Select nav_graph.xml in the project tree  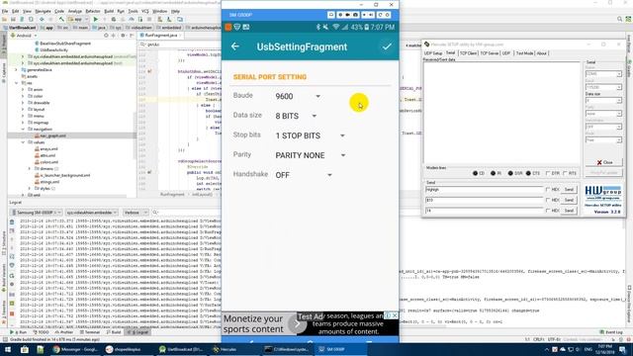pyautogui.click(x=52, y=135)
